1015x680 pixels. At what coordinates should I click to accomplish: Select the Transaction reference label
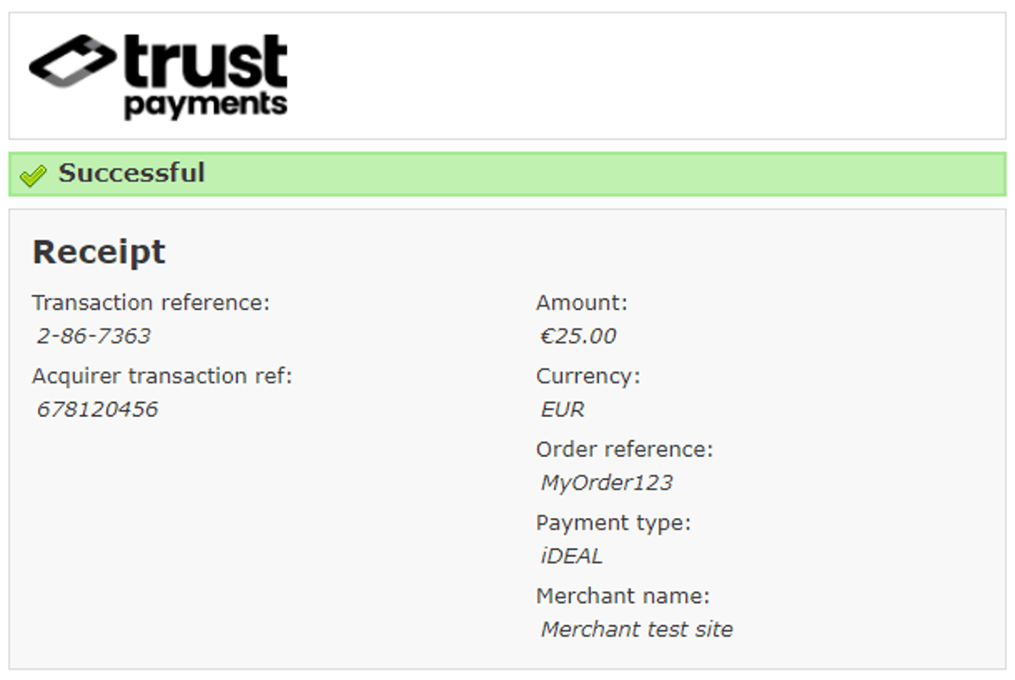(150, 303)
